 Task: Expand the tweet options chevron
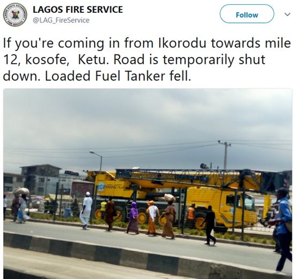pyautogui.click(x=287, y=14)
